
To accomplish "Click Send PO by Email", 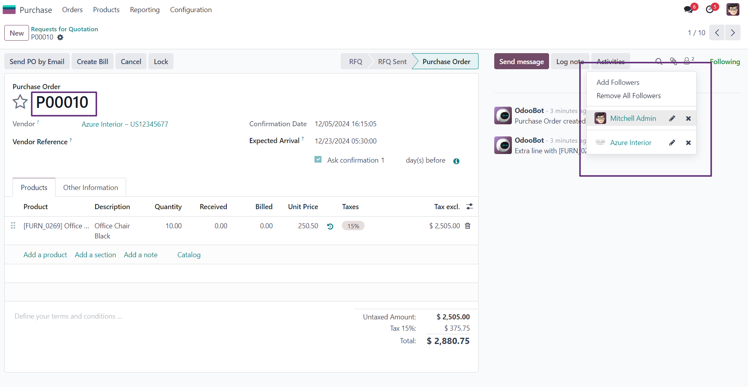I will (x=37, y=61).
